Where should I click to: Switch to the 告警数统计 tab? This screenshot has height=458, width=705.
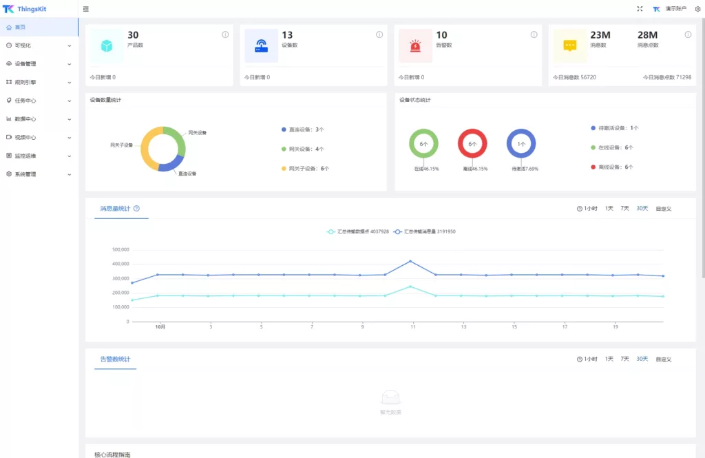(115, 359)
